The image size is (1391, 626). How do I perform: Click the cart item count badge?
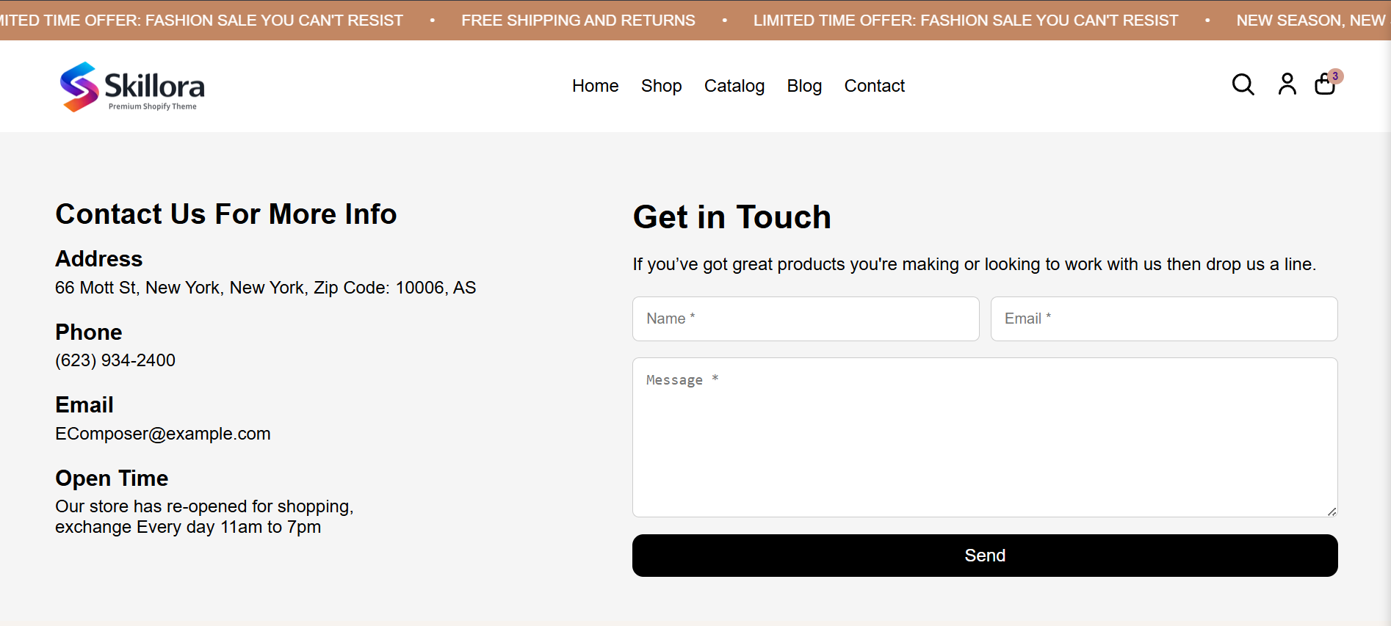point(1335,76)
